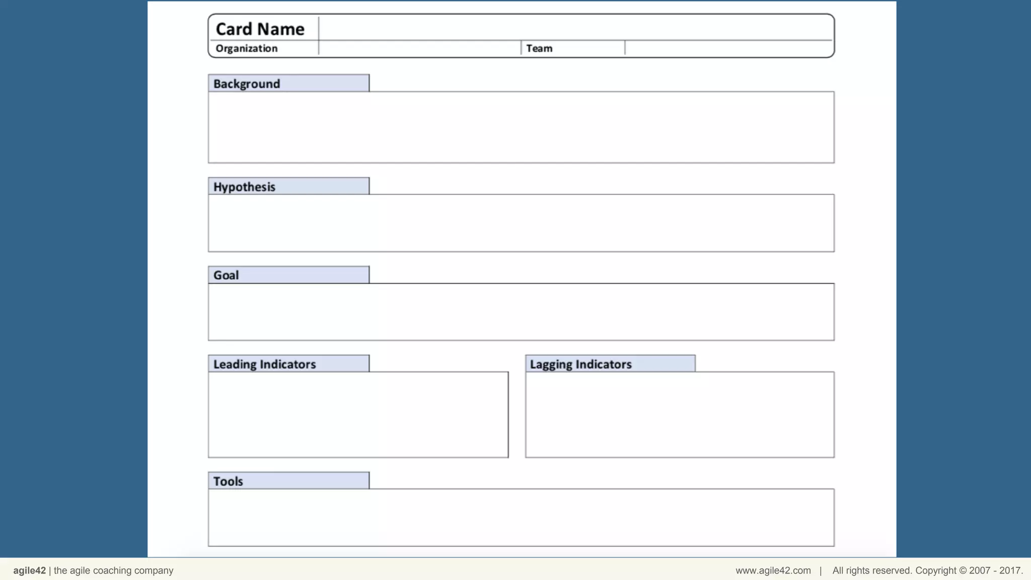The width and height of the screenshot is (1031, 580).
Task: Click the Card Name title label
Action: (x=260, y=29)
